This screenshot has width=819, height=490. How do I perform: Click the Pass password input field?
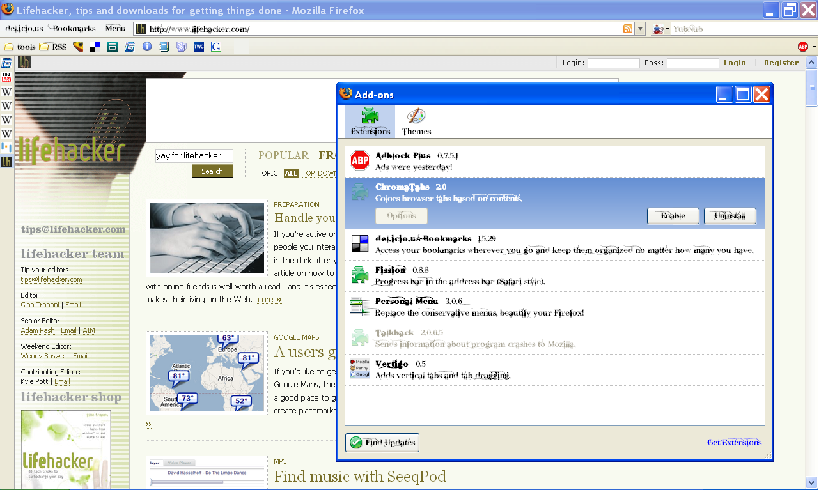click(693, 63)
